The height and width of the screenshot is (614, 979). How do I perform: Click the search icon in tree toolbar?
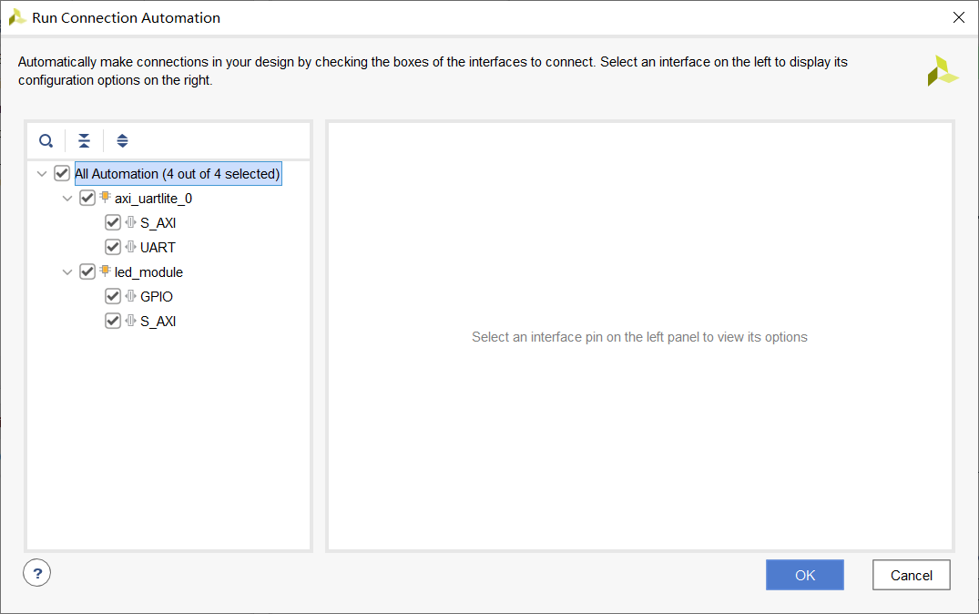pos(46,141)
